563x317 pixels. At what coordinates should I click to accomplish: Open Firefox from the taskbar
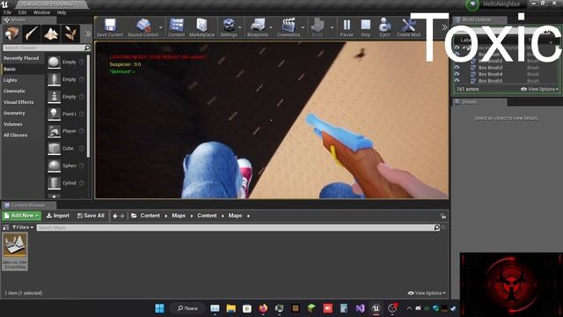pos(263,308)
